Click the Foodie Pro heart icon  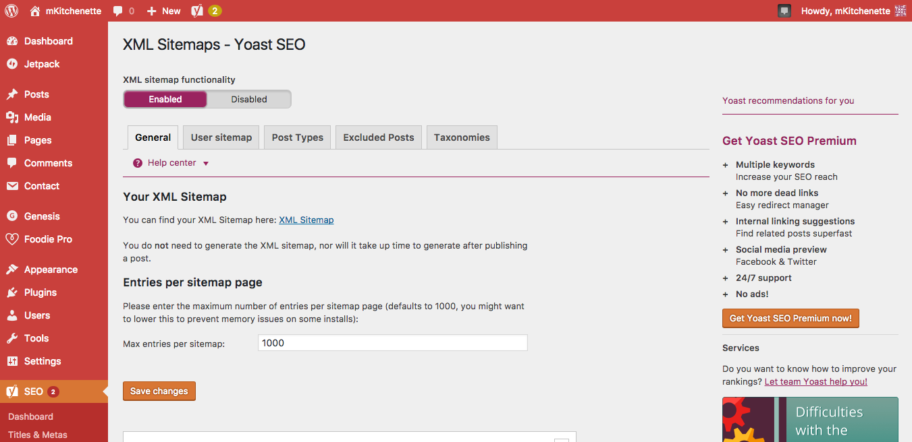(12, 239)
